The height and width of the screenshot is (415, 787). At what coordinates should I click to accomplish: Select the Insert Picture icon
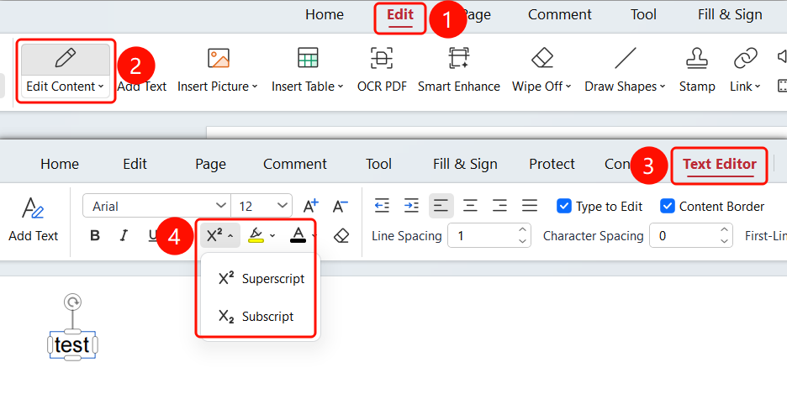(x=219, y=58)
